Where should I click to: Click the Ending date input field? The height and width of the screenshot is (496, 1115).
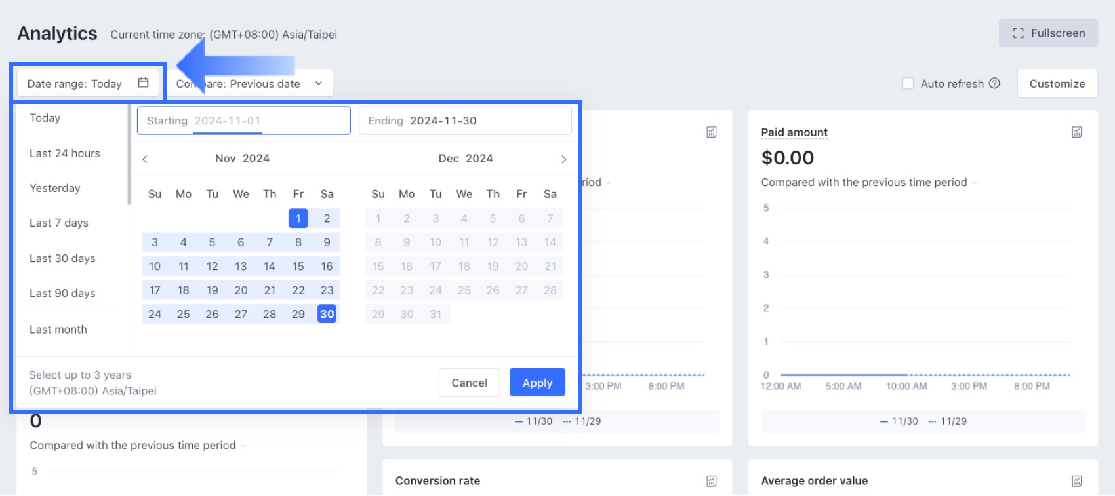465,121
